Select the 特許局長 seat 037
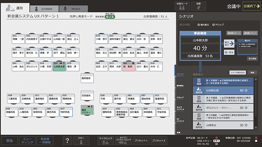The image size is (262, 147). click(66, 112)
